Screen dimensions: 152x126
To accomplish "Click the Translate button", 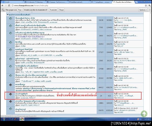I will click(53, 10).
